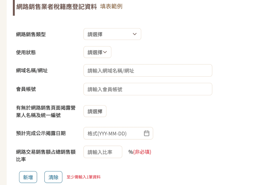Open the calendar date picker icon

[146, 133]
